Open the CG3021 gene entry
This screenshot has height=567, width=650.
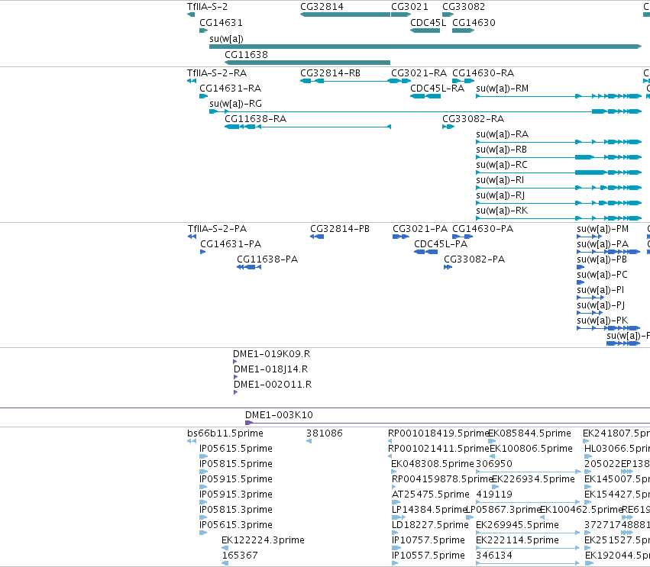(x=400, y=14)
